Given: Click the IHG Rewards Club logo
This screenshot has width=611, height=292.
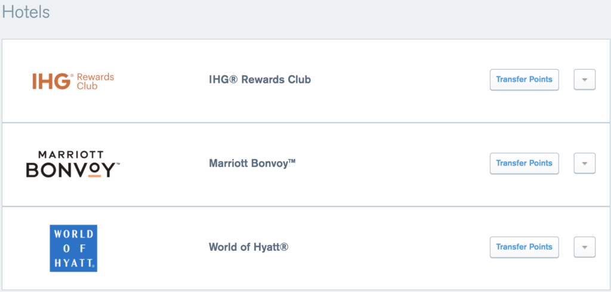Looking at the screenshot, I should pyautogui.click(x=73, y=81).
